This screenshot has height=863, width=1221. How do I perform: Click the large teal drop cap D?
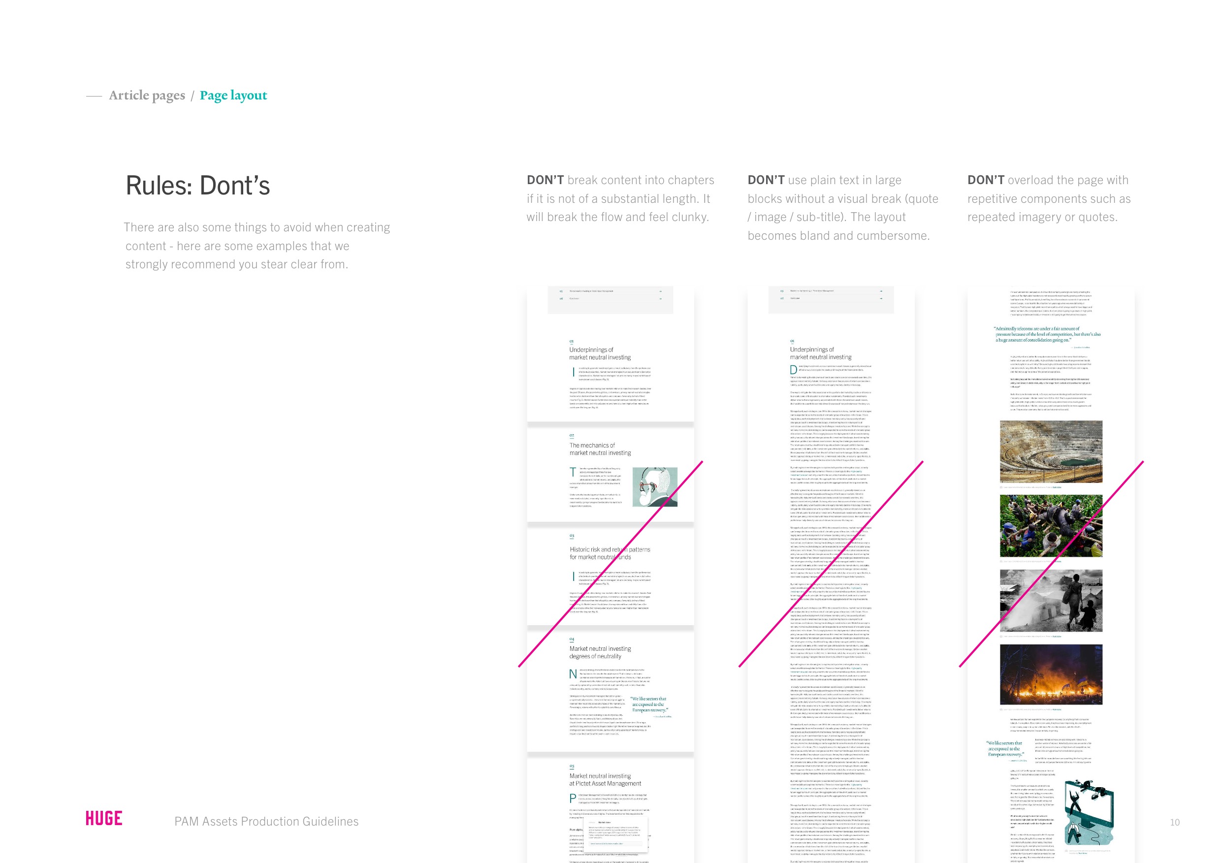click(x=794, y=370)
